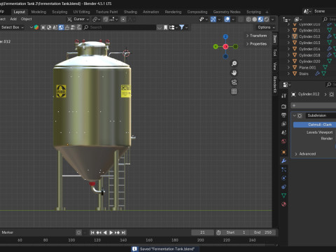Open the Add menu in viewport header
The height and width of the screenshot is (252, 336).
[x=13, y=19]
